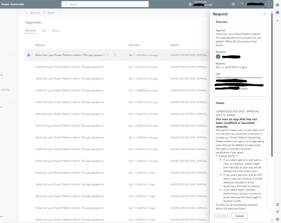Click the inline reject X on selected request row
Screen dimensions: 281x223
point(115,55)
